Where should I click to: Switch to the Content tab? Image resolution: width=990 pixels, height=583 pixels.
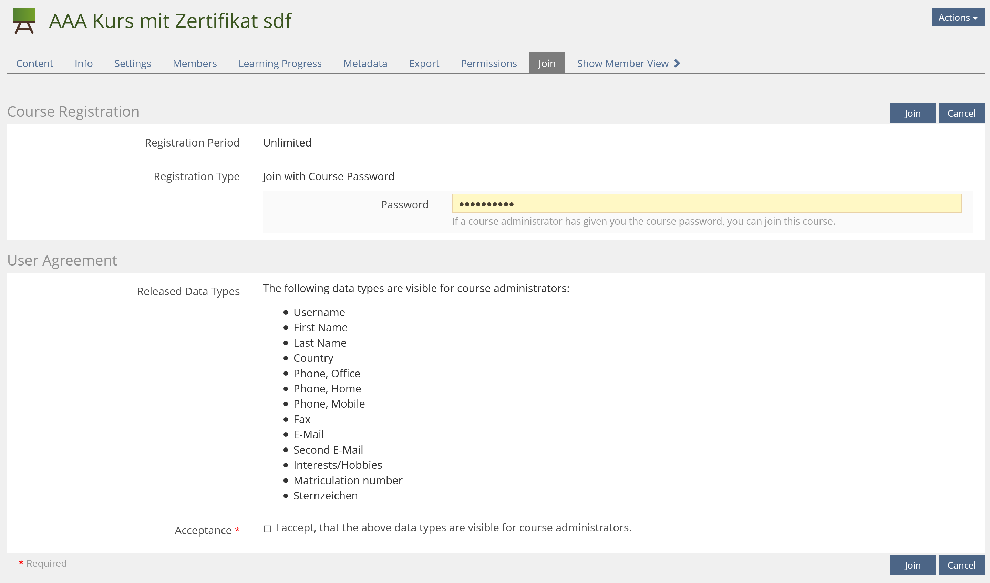[x=34, y=63]
